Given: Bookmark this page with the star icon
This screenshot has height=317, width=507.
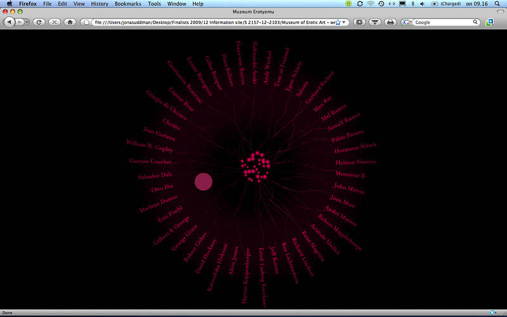Looking at the screenshot, I should point(338,22).
